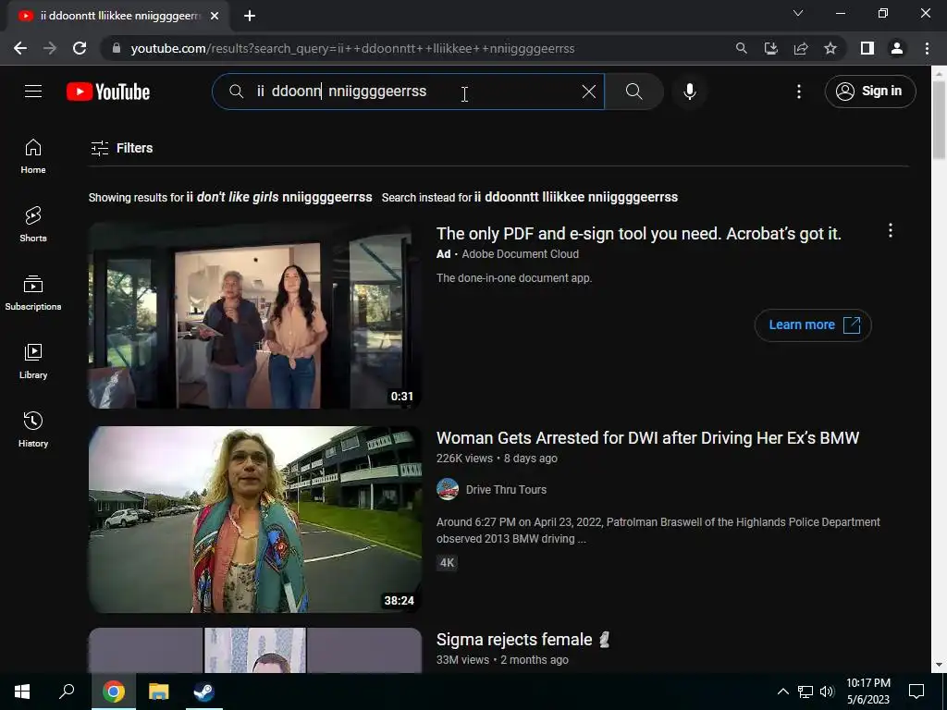
Task: Open the Filters panel
Action: [121, 148]
